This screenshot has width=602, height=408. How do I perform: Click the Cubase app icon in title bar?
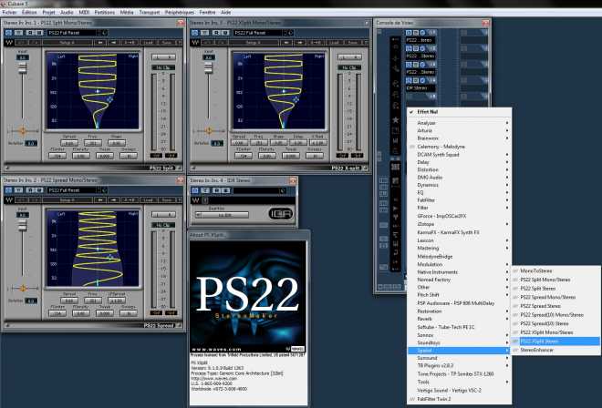click(x=3, y=4)
